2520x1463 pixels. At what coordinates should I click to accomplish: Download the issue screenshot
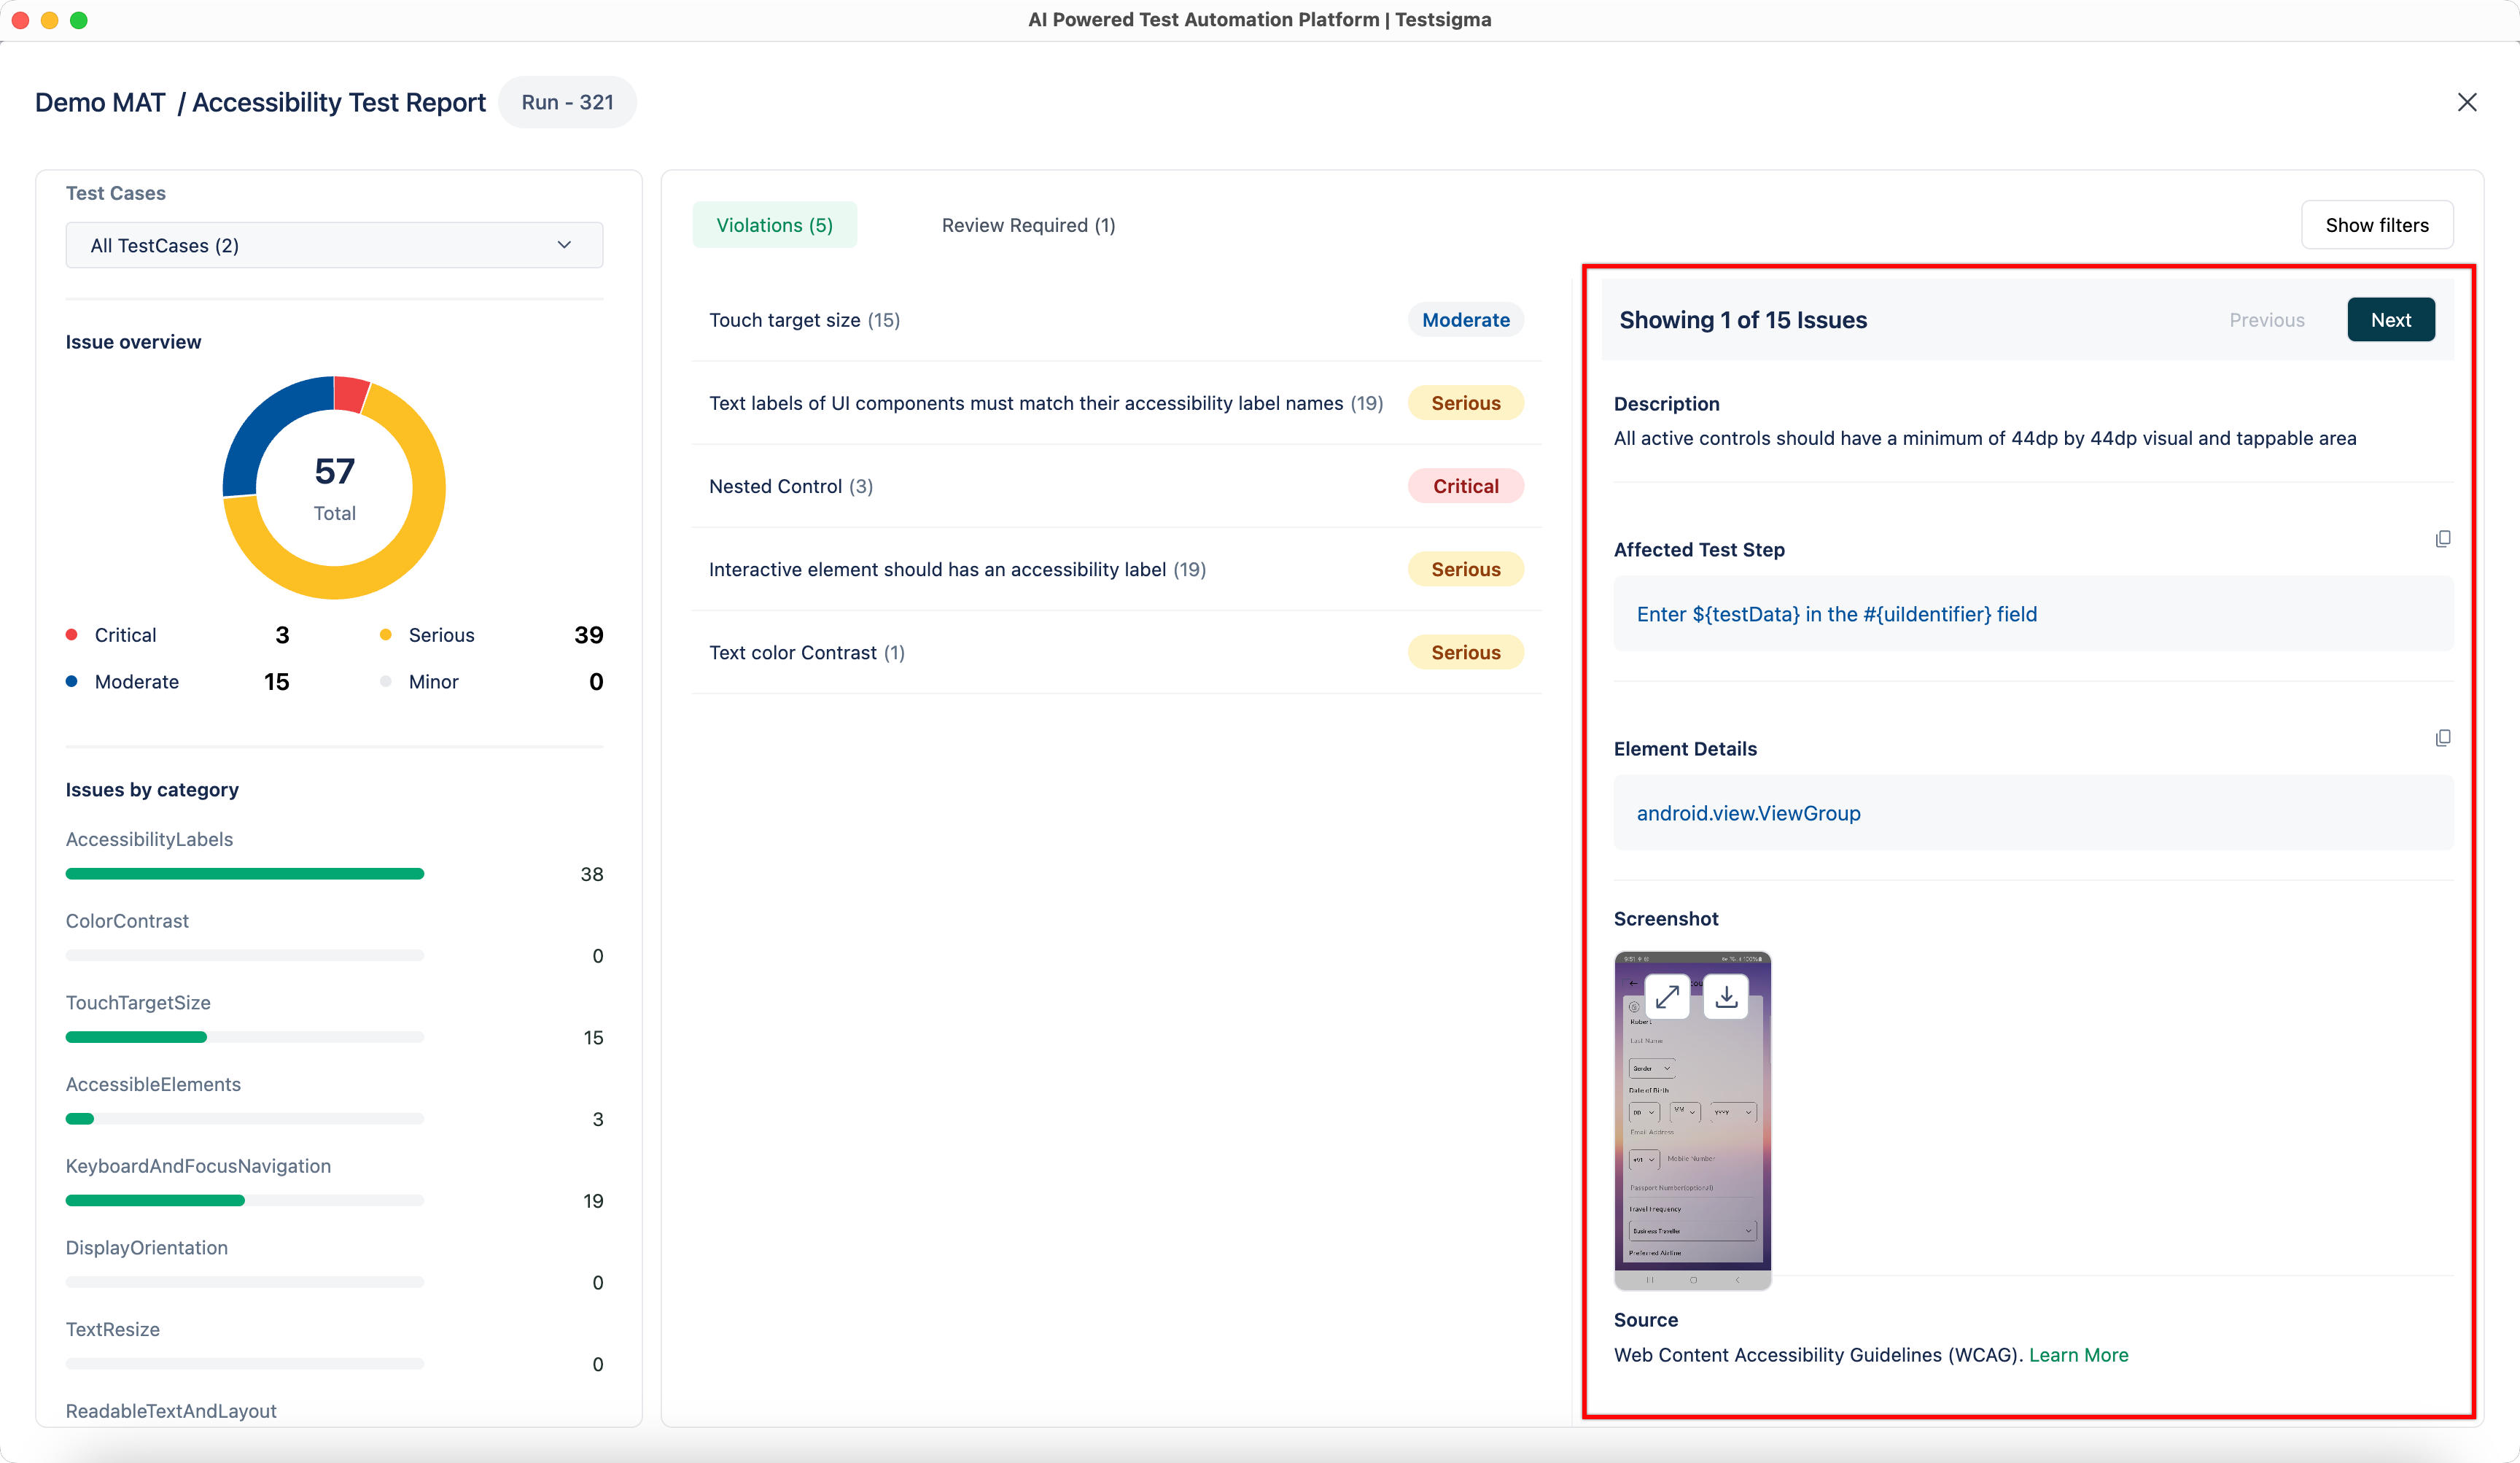click(1726, 996)
